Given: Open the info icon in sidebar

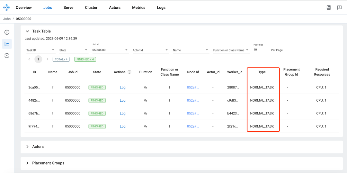Looking at the screenshot, I should 7,32.
